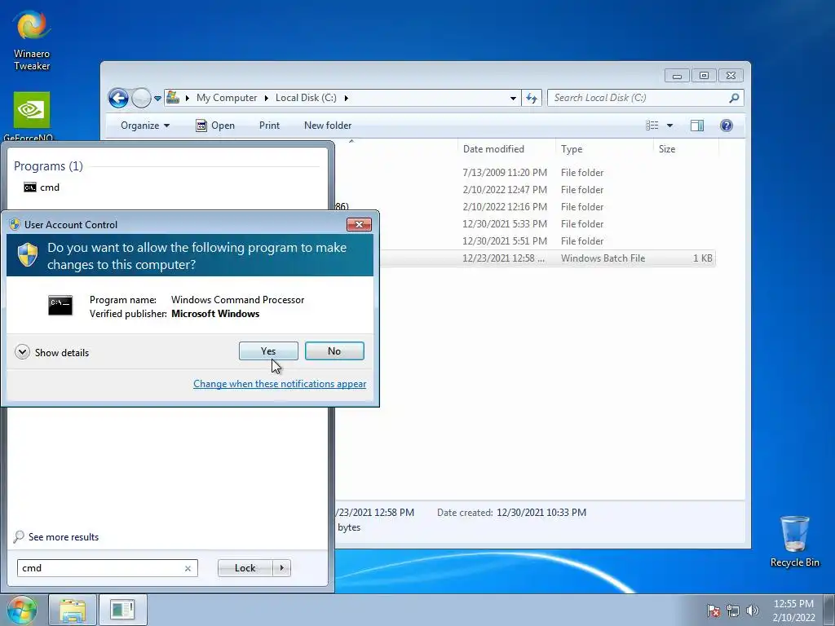Open the shutdown options arrow beside Lock

pyautogui.click(x=281, y=568)
